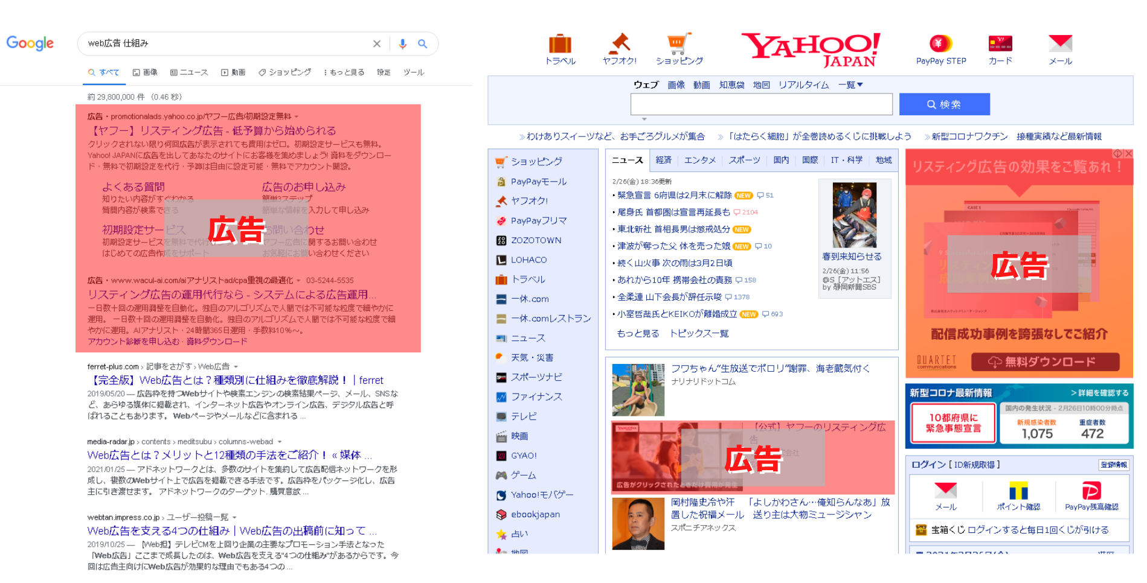
Task: Open the 春到来知らせる news photo
Action: 854,215
